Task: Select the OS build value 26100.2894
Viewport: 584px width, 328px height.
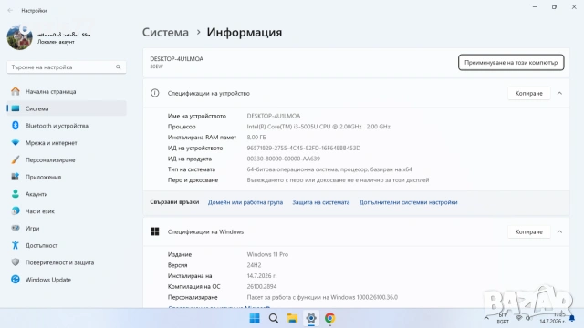Action: pyautogui.click(x=262, y=287)
